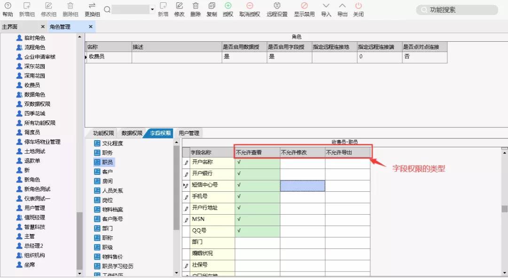This screenshot has height=278, width=508.
Task: Click the 人员关系 table icon
Action: pos(97,190)
